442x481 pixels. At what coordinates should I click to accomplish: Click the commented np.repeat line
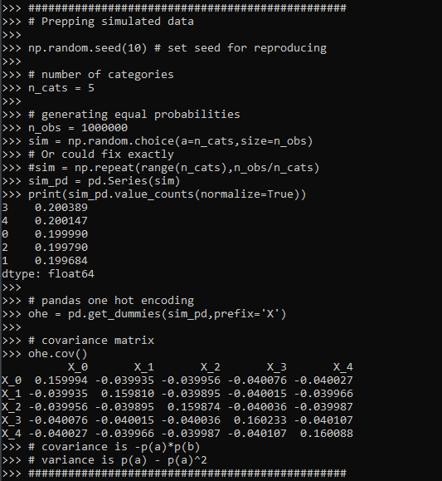click(x=174, y=168)
